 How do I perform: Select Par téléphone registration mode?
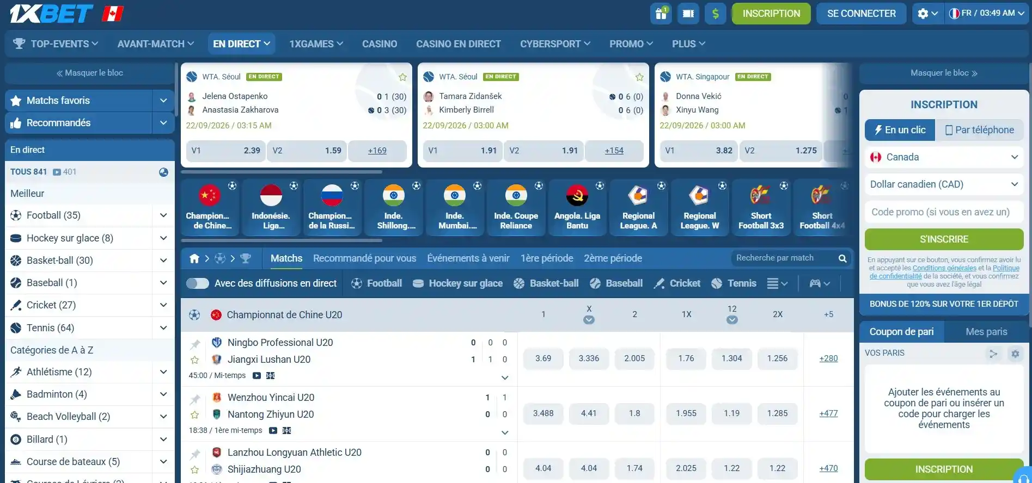[979, 130]
